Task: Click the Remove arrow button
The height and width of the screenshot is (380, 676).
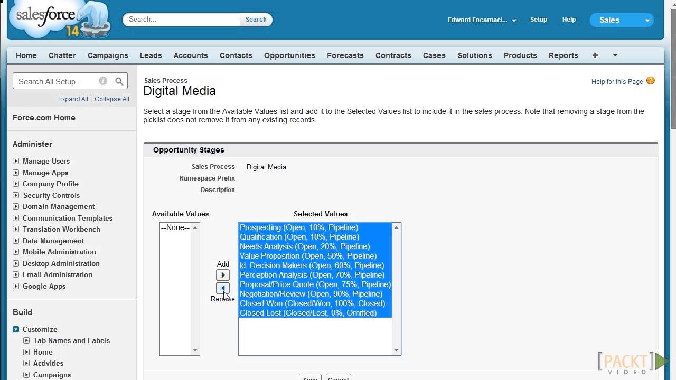Action: [223, 288]
